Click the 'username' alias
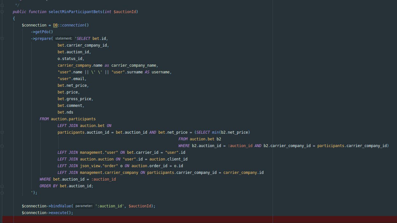 point(161,72)
